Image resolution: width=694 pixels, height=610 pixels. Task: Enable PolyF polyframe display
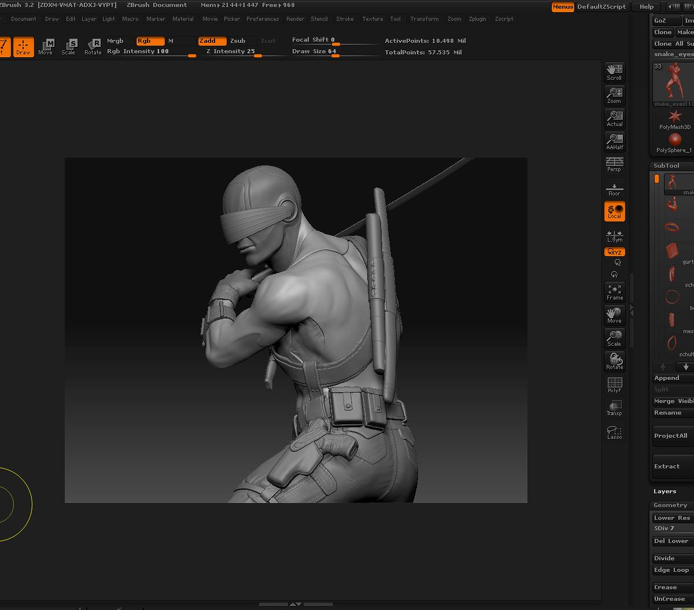614,385
